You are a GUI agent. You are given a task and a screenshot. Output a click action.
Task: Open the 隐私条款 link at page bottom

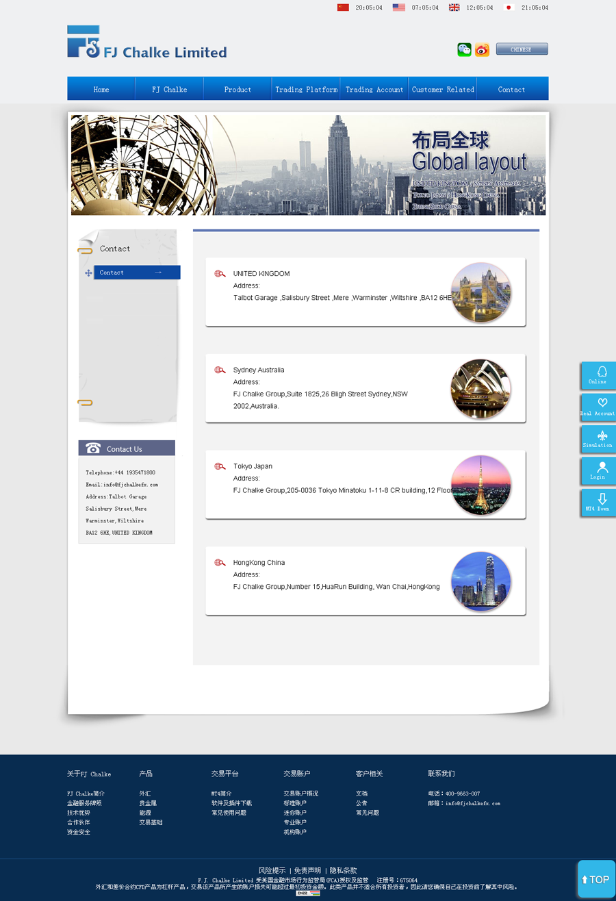(343, 870)
